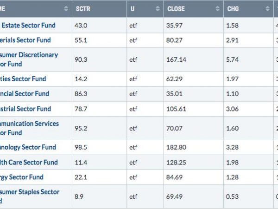Screen dimensions: 278x209
Task: Open the Technology Sector Fund link
Action: coord(28,147)
